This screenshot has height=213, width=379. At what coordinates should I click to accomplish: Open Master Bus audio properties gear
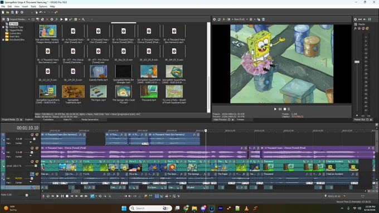[x=356, y=19]
